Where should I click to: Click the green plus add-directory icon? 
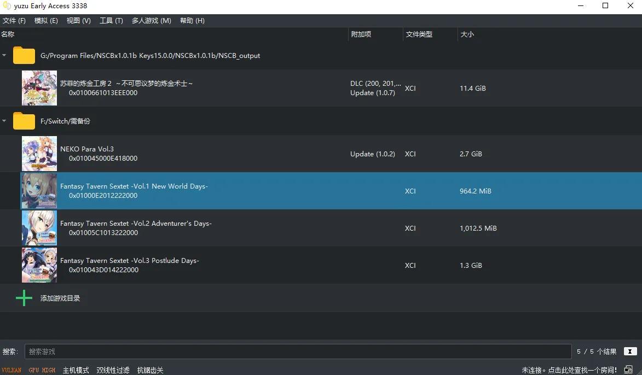pyautogui.click(x=24, y=298)
